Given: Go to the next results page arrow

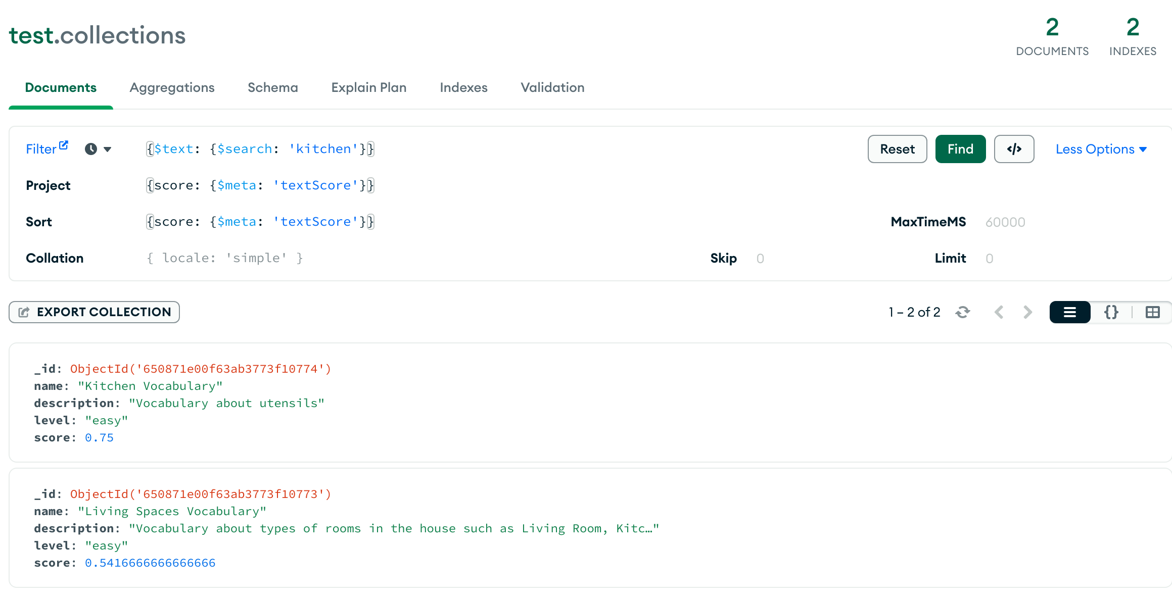Looking at the screenshot, I should tap(1027, 312).
